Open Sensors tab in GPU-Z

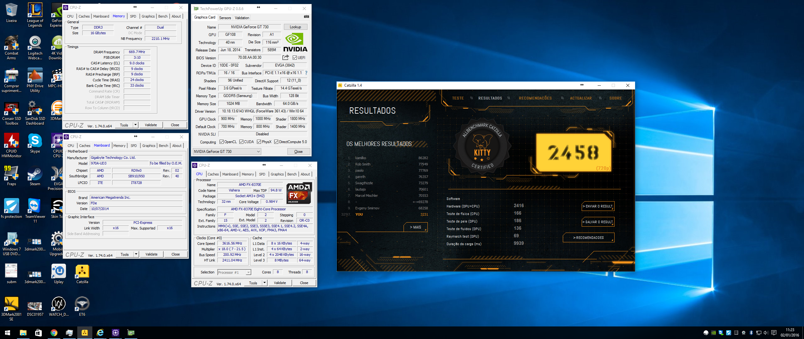click(x=225, y=18)
